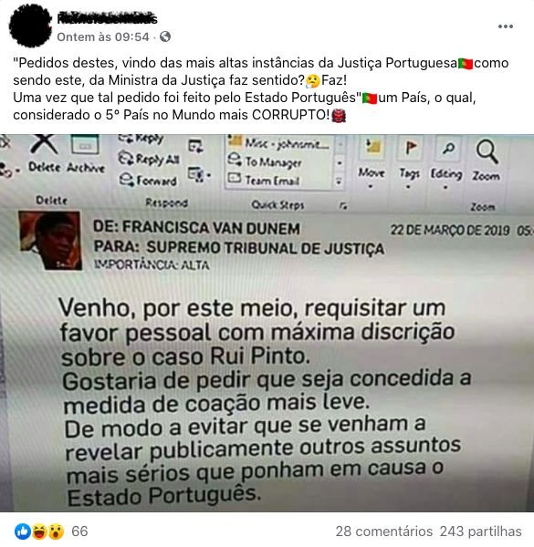Open the Editing dropdown in the ribbon

(x=446, y=173)
